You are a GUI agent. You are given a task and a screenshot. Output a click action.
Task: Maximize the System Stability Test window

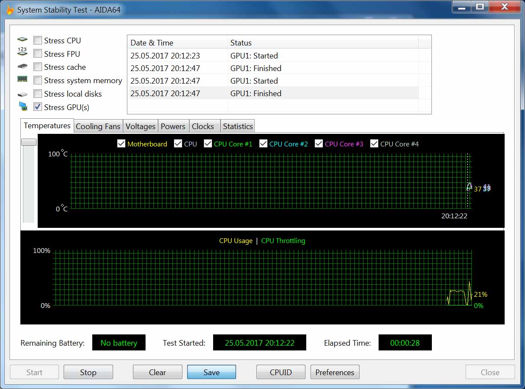point(480,6)
